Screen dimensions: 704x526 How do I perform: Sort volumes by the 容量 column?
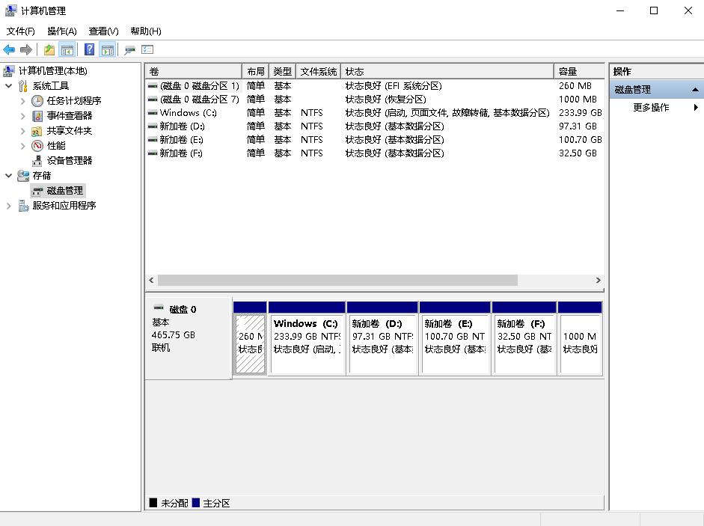(578, 70)
